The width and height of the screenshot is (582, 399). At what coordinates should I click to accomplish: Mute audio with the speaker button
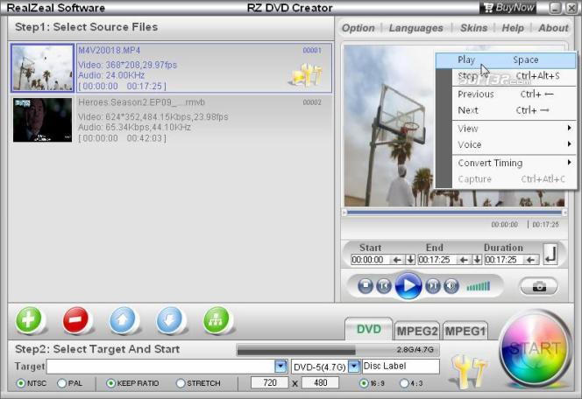pos(451,285)
